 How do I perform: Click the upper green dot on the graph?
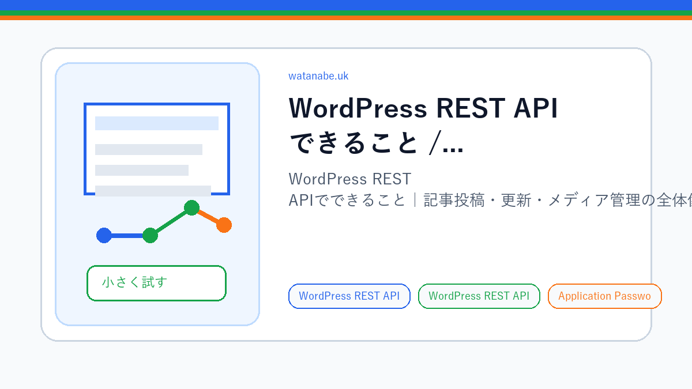[x=191, y=207]
